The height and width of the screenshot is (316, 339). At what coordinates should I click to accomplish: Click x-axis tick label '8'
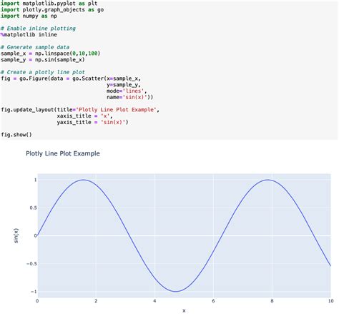[272, 301]
